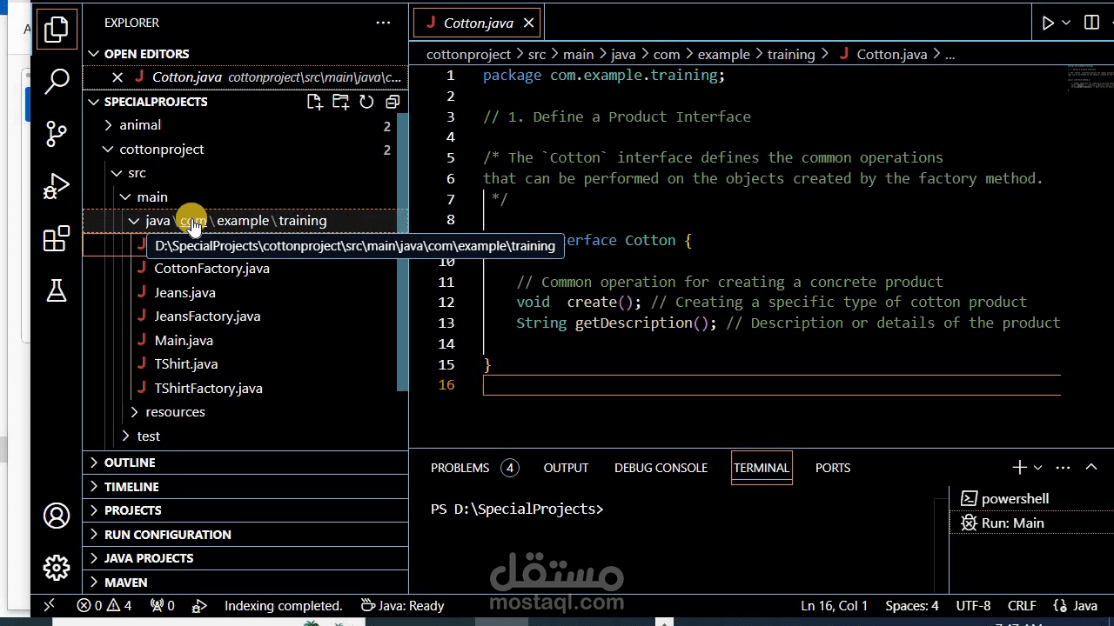Switch to the TERMINAL tab

761,468
